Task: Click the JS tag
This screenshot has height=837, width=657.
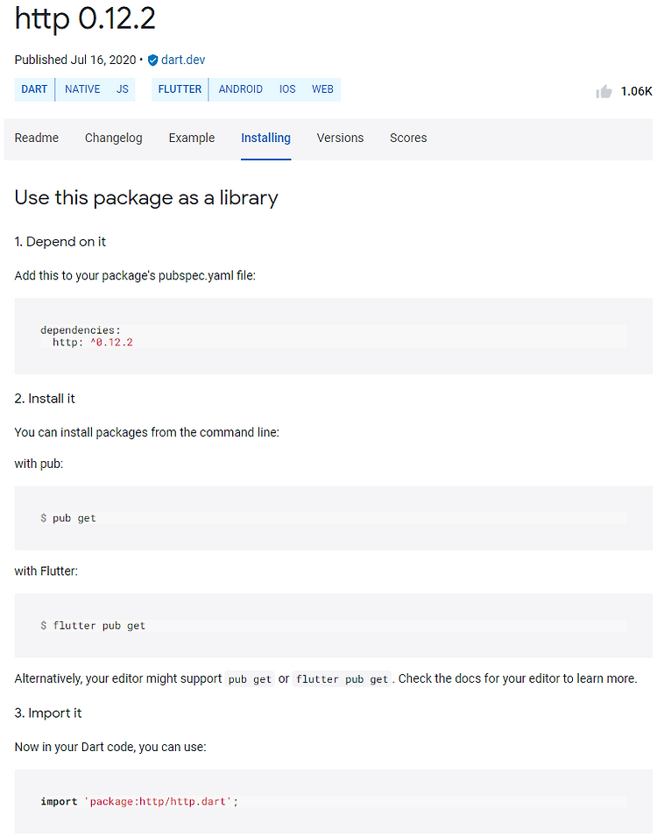Action: click(x=123, y=89)
